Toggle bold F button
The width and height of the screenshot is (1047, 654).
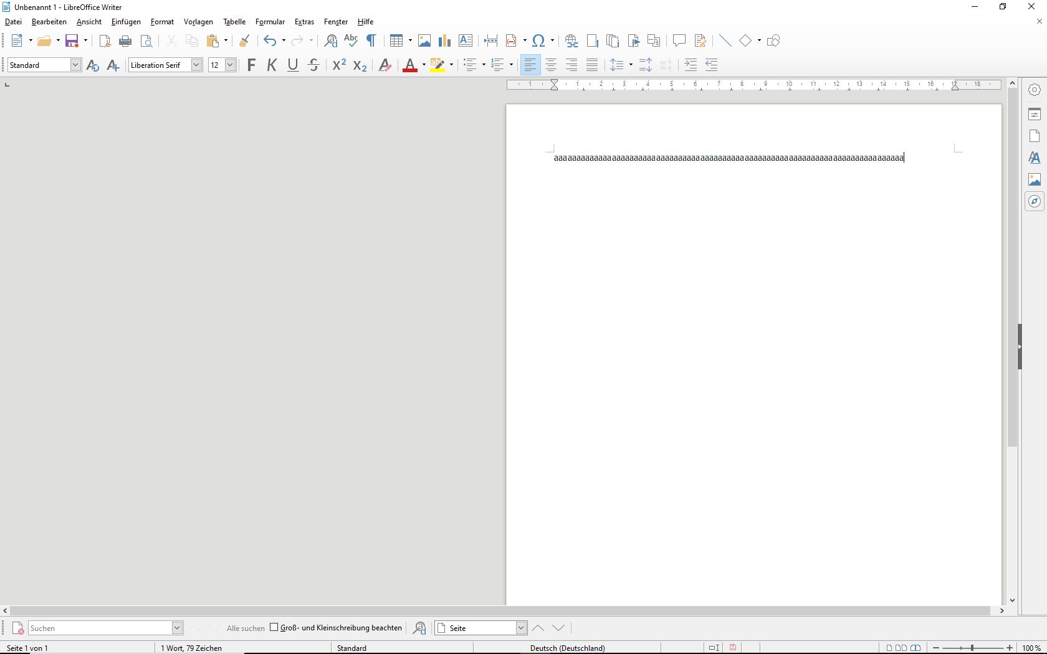(x=252, y=65)
